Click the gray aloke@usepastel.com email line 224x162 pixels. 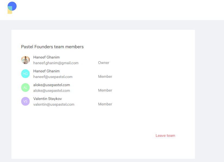point(52,90)
